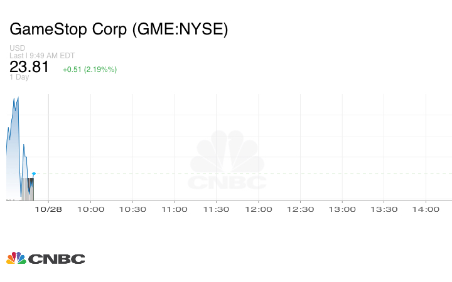Click the 13:00 time axis label
The image size is (452, 282).
pos(342,209)
